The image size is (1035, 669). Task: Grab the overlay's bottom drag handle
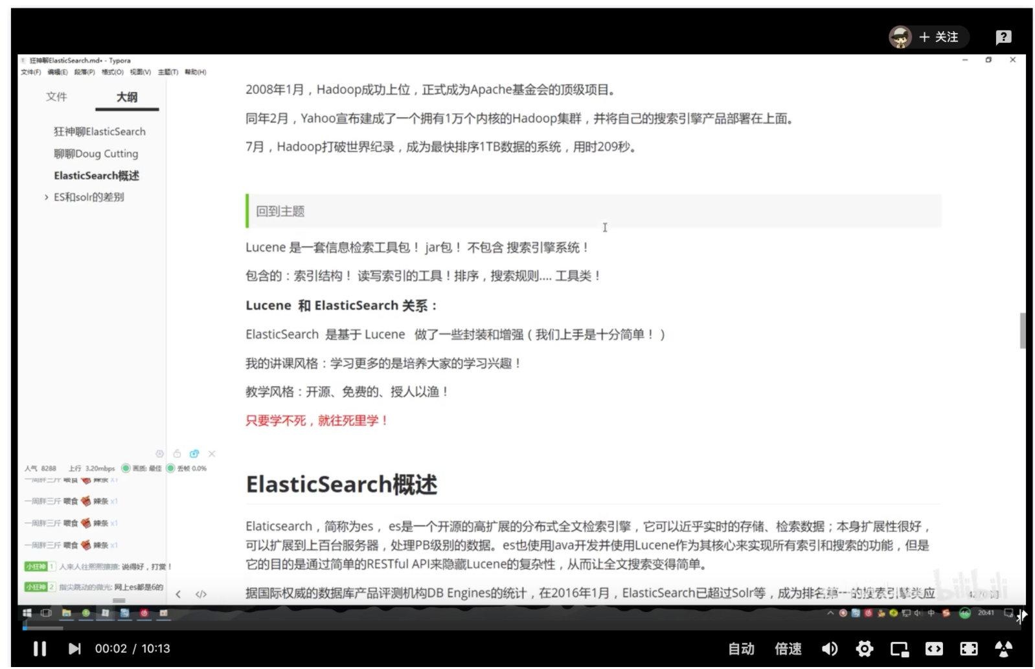(x=119, y=600)
